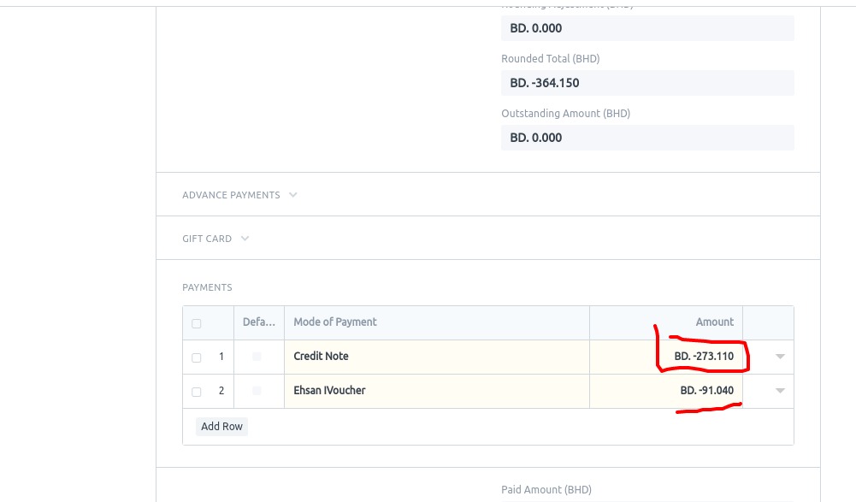Image resolution: width=856 pixels, height=502 pixels.
Task: Click the Paid Amount (BHD) label
Action: [x=546, y=489]
